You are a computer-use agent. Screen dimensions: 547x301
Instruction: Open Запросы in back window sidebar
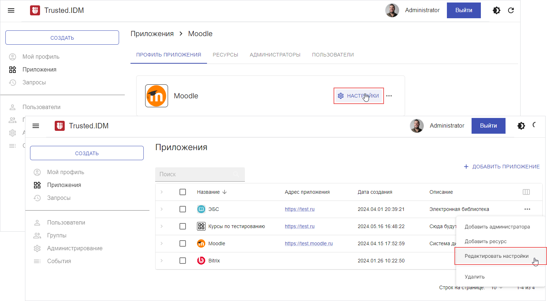click(x=34, y=83)
